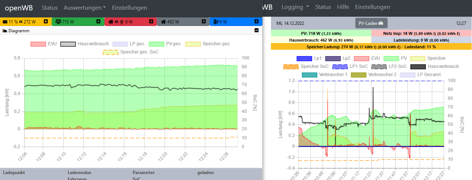
Task: Open the Auswertungen dropdown menu
Action: tap(84, 7)
